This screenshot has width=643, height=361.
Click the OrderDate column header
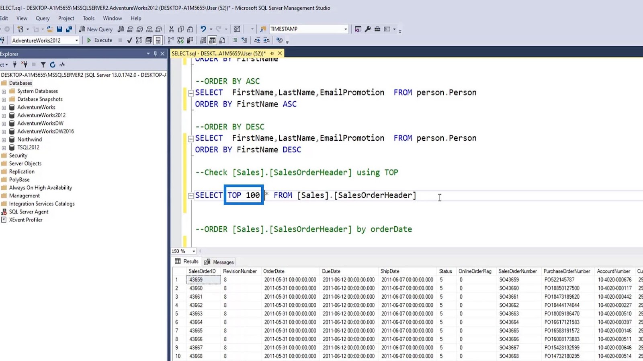click(290, 271)
